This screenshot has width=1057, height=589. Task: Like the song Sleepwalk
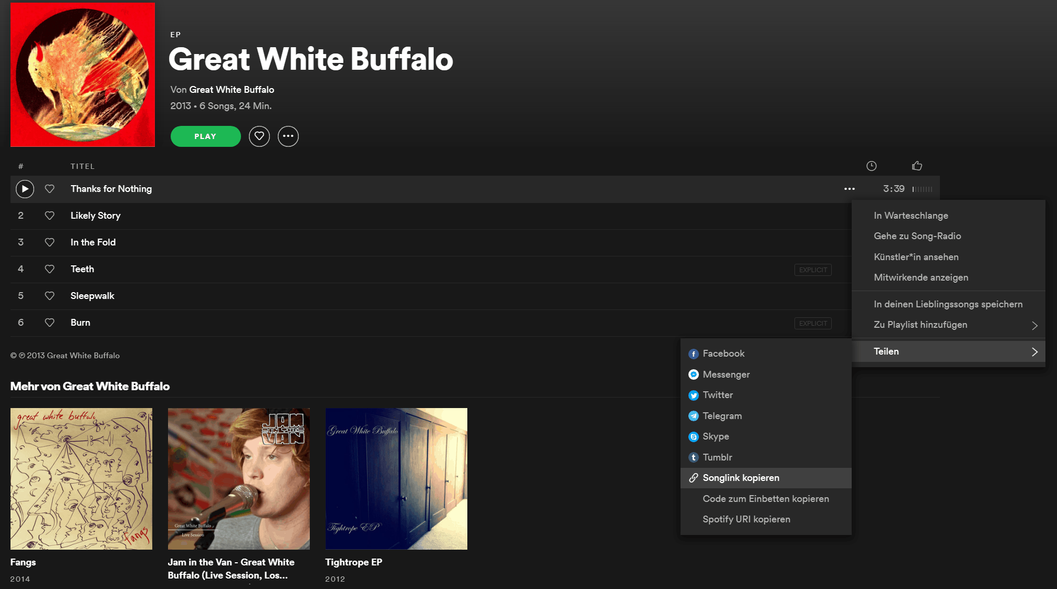(50, 296)
